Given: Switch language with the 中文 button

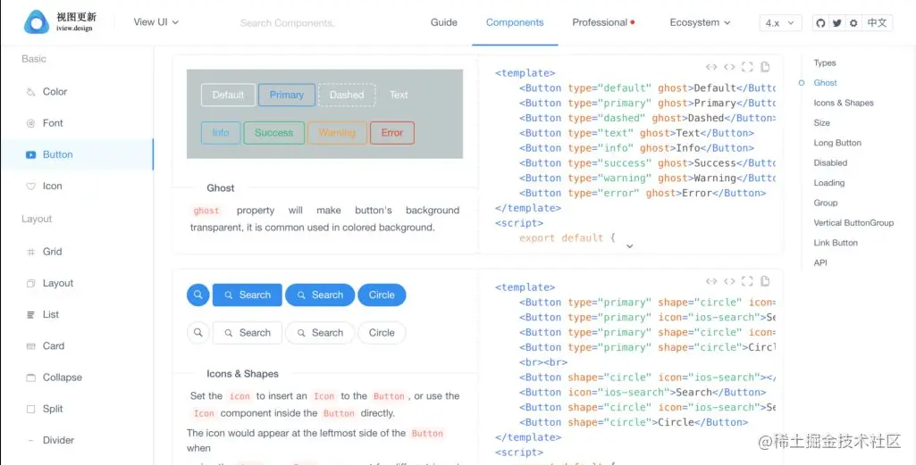Looking at the screenshot, I should coord(877,22).
